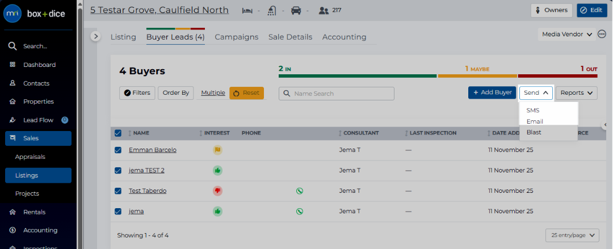
Task: Toggle the Multiple selection mode
Action: [x=213, y=92]
